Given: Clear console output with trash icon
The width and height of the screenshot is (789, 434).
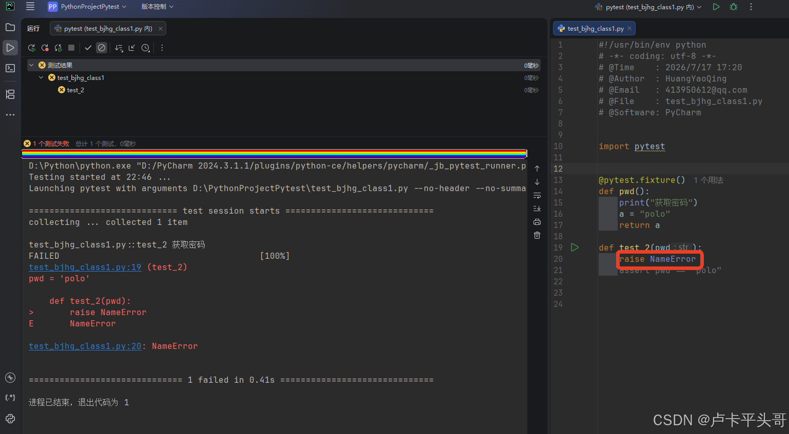Looking at the screenshot, I should pyautogui.click(x=537, y=235).
